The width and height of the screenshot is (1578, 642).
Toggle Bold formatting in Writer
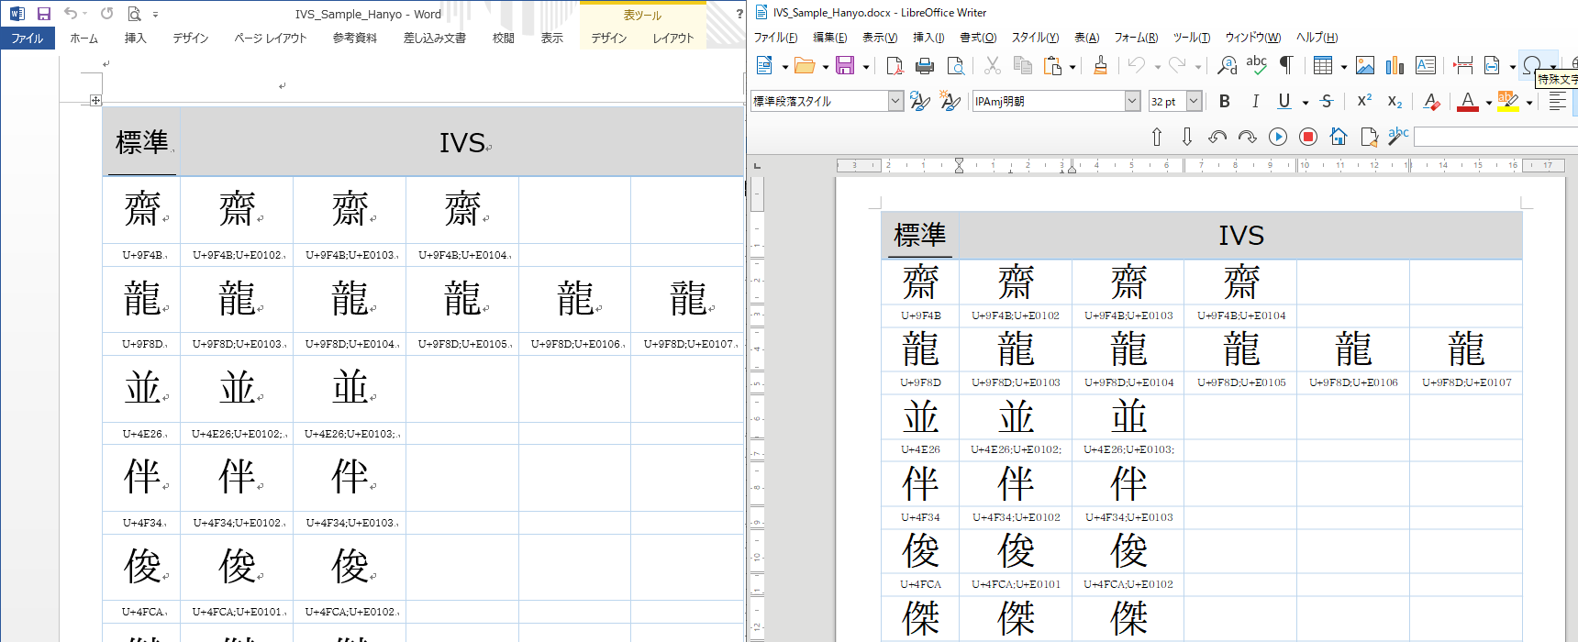pos(1224,101)
